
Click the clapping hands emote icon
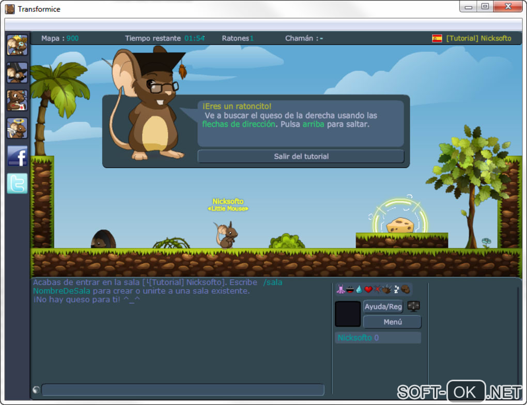387,289
